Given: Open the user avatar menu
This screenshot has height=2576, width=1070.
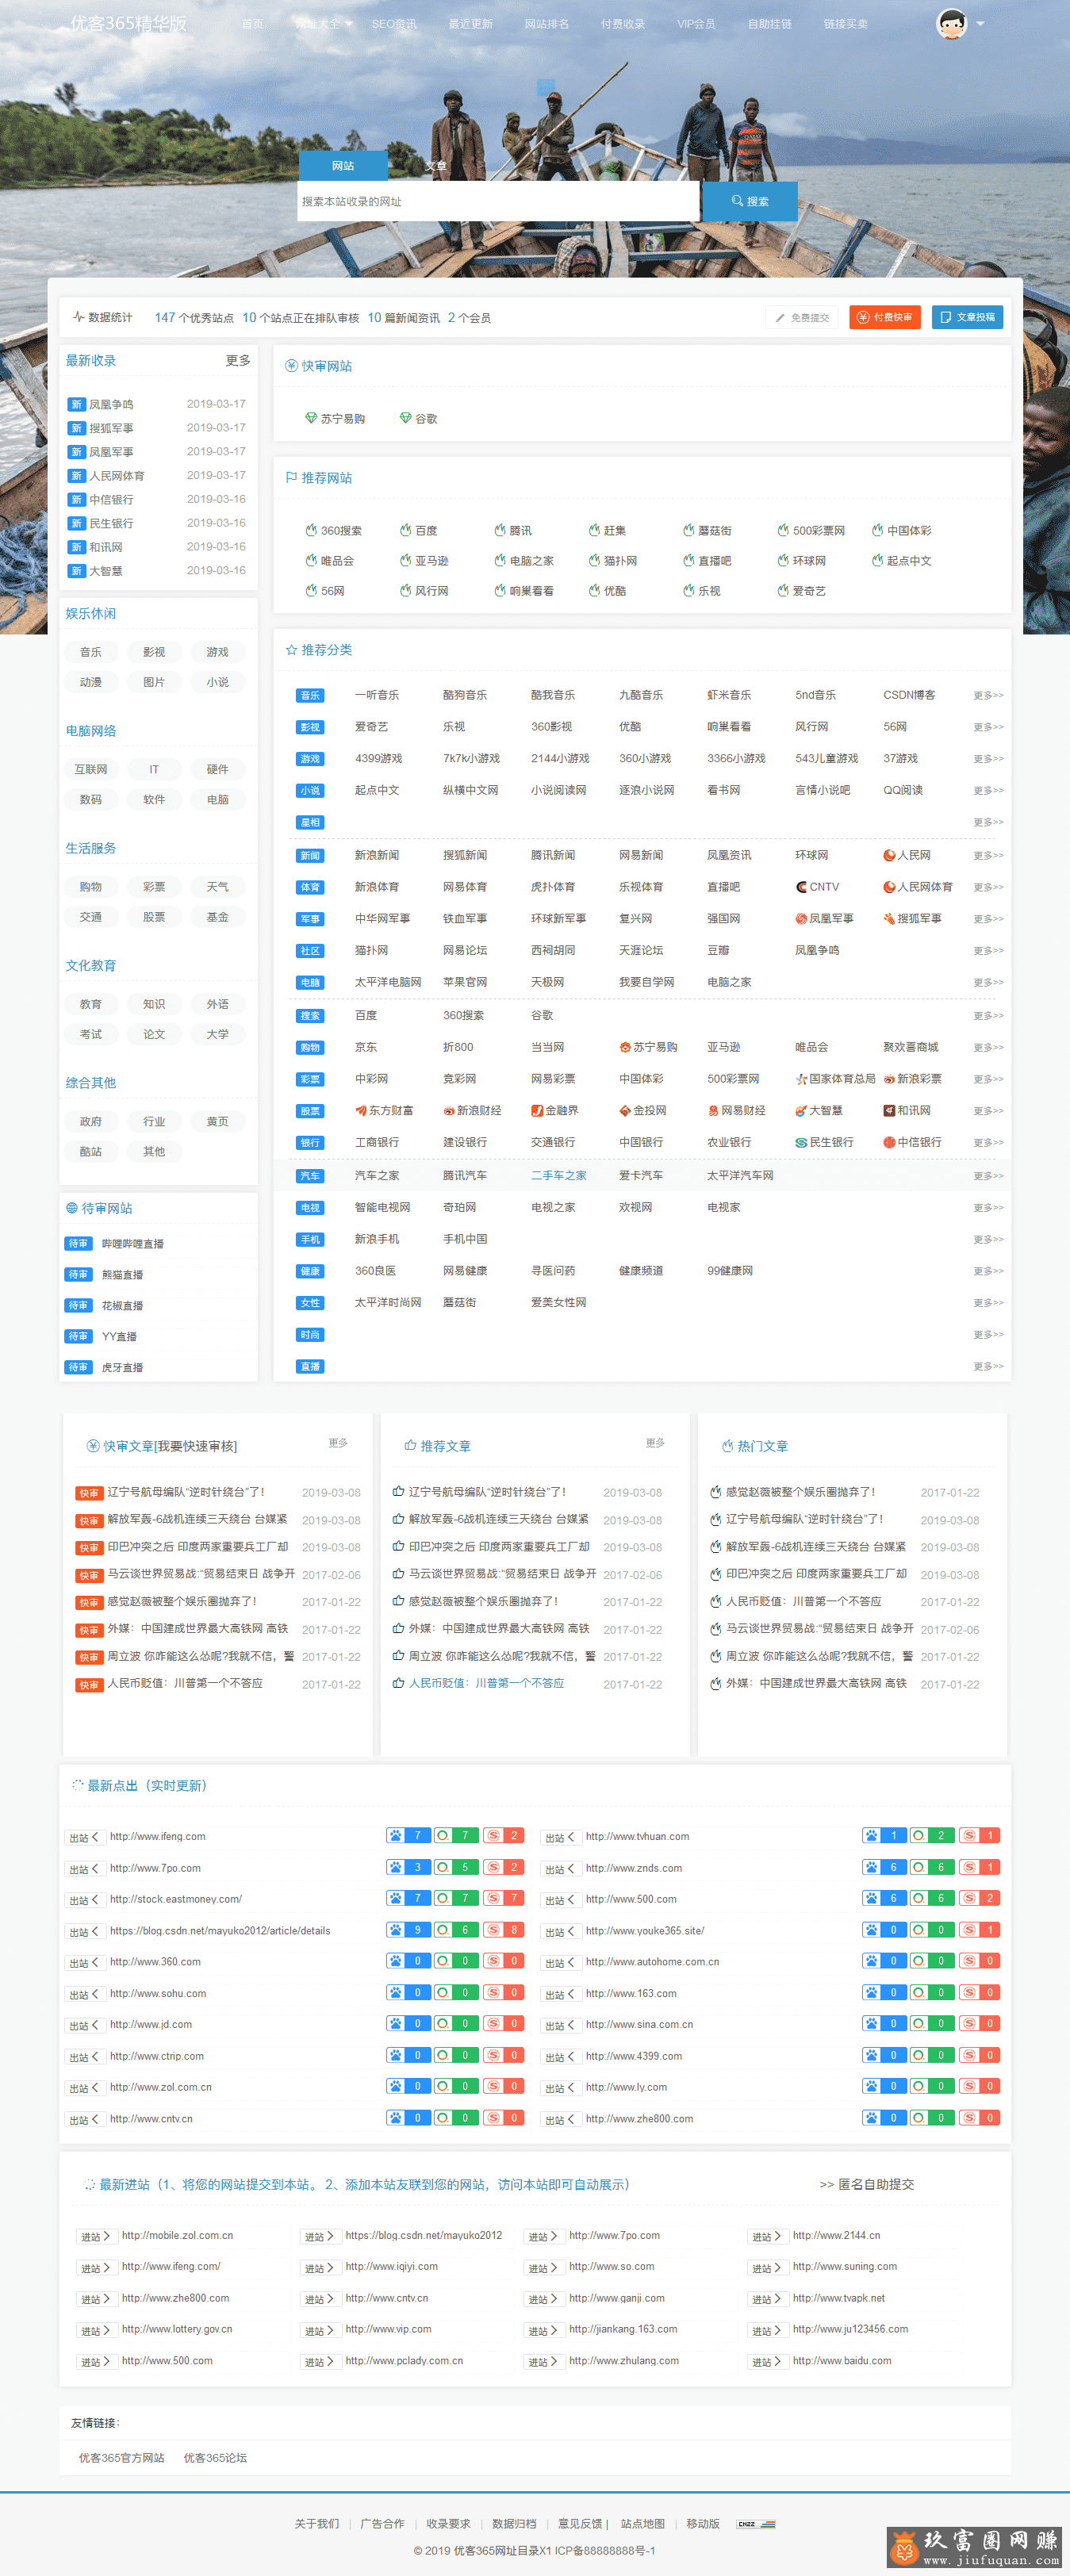Looking at the screenshot, I should coord(951,23).
